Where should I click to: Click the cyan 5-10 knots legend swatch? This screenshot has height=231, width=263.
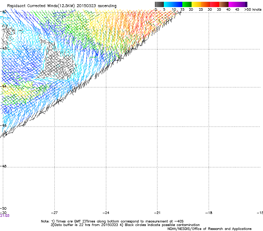(x=168, y=5)
